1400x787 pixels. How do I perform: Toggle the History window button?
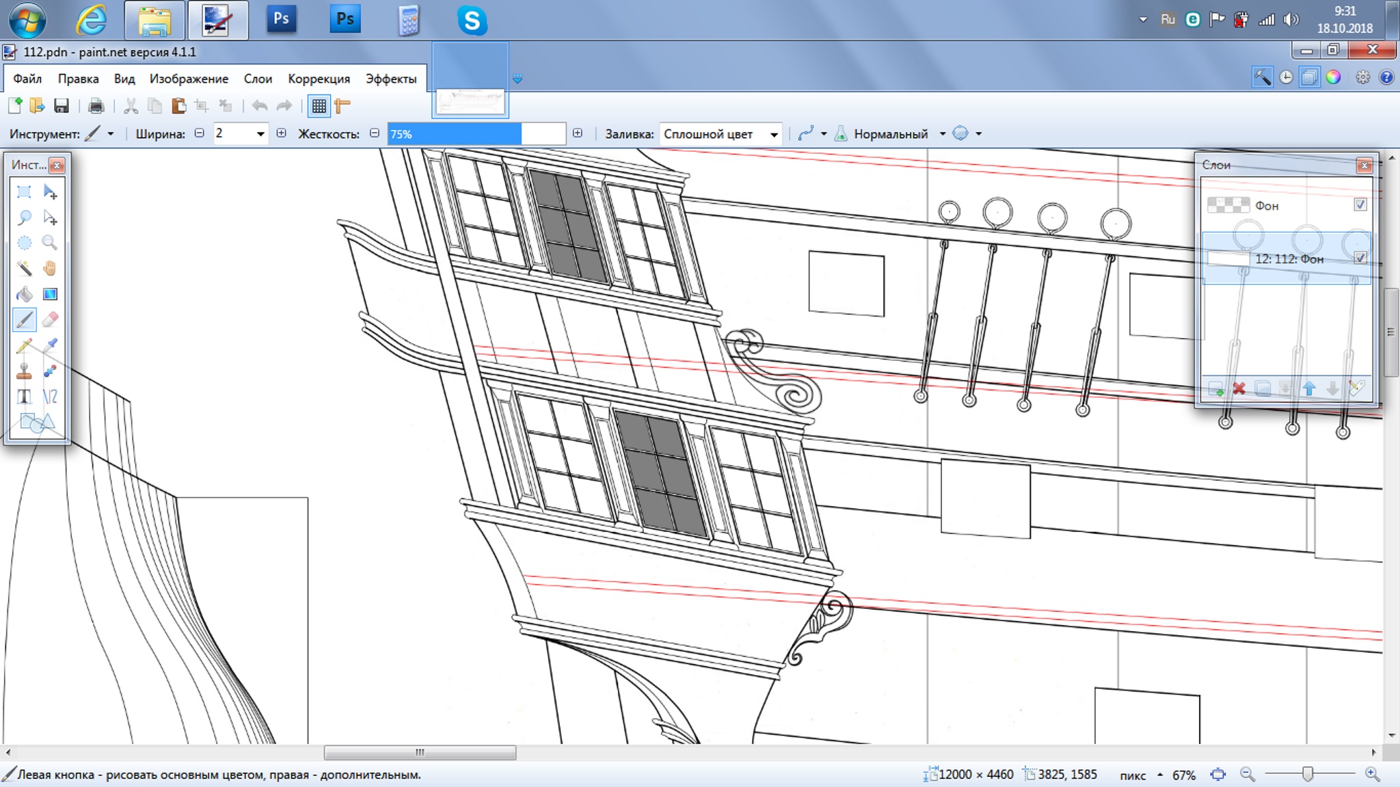1286,77
